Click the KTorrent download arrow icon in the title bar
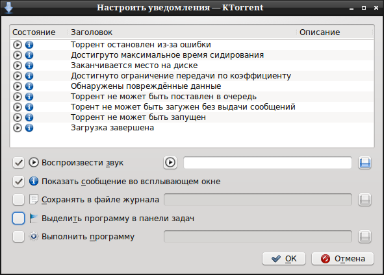The width and height of the screenshot is (384, 275). pyautogui.click(x=8, y=8)
